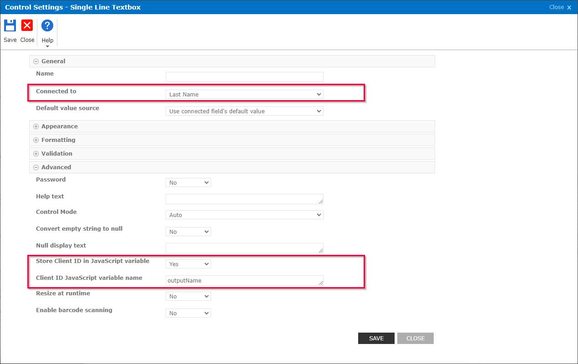
Task: Click the outputName variable name field
Action: click(244, 280)
